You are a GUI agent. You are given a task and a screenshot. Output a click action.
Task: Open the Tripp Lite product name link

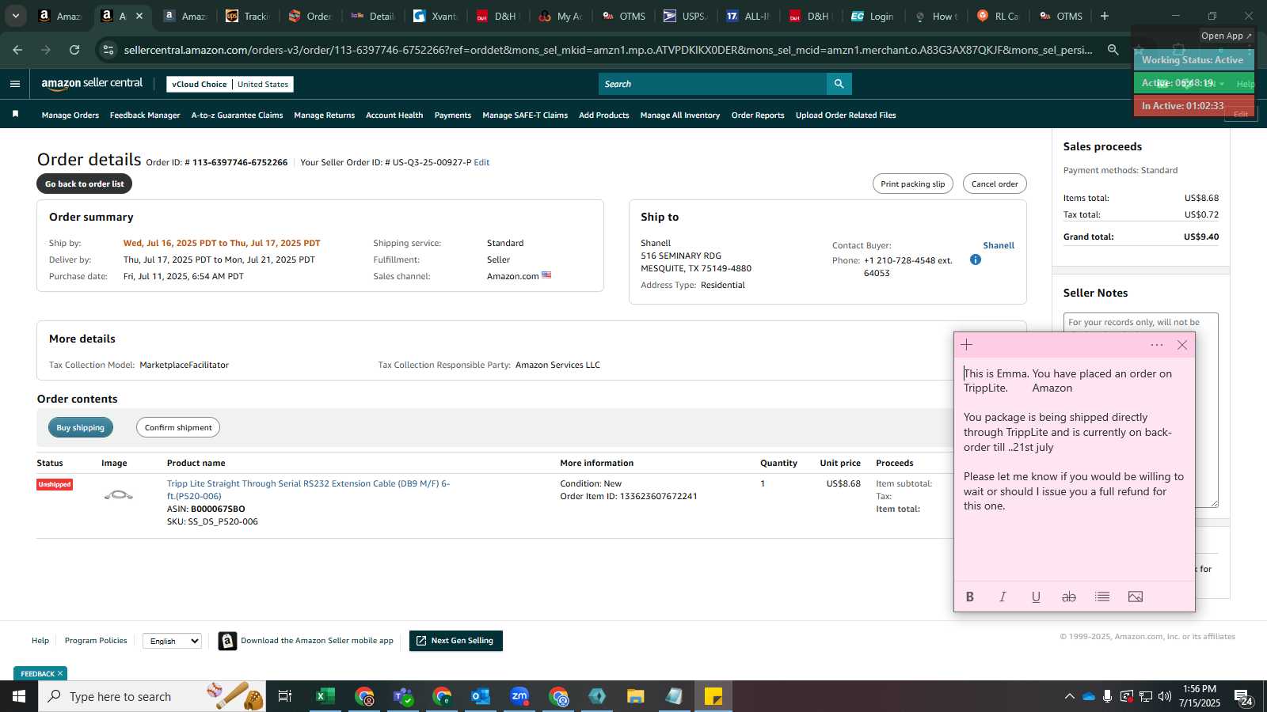[308, 490]
